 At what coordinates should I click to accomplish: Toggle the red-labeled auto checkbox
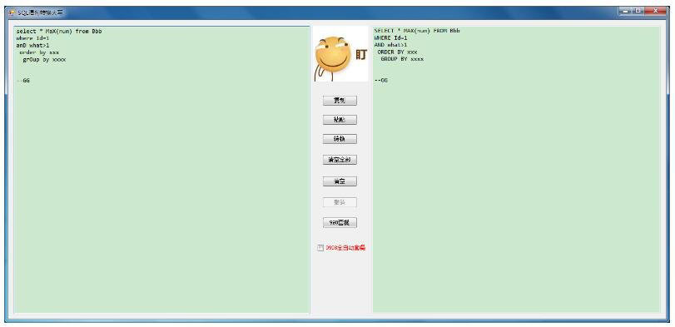pos(320,248)
